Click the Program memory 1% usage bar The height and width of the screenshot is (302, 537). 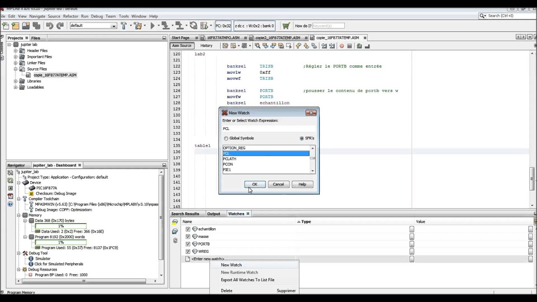tap(61, 242)
